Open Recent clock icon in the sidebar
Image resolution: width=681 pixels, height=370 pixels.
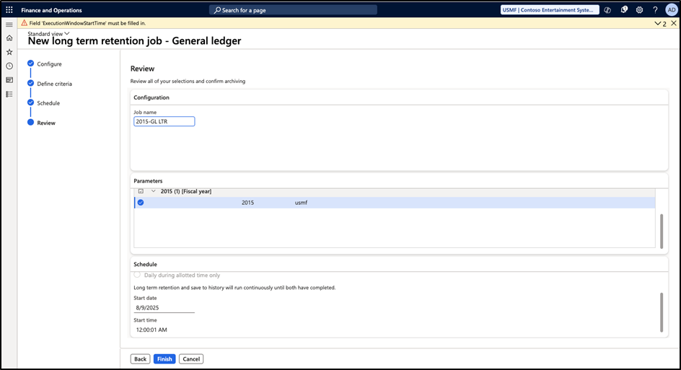pyautogui.click(x=9, y=66)
